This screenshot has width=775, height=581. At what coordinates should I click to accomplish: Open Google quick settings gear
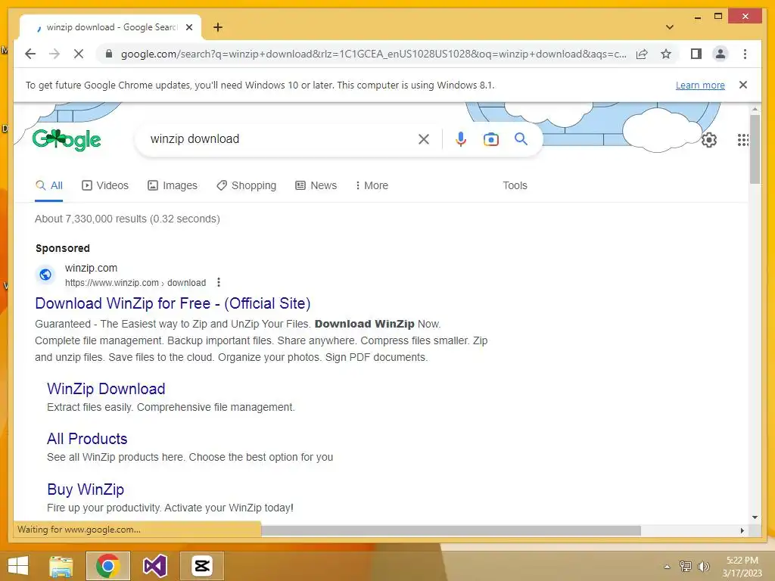click(708, 140)
